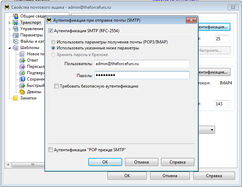Click the General info person icon

(x=16, y=16)
